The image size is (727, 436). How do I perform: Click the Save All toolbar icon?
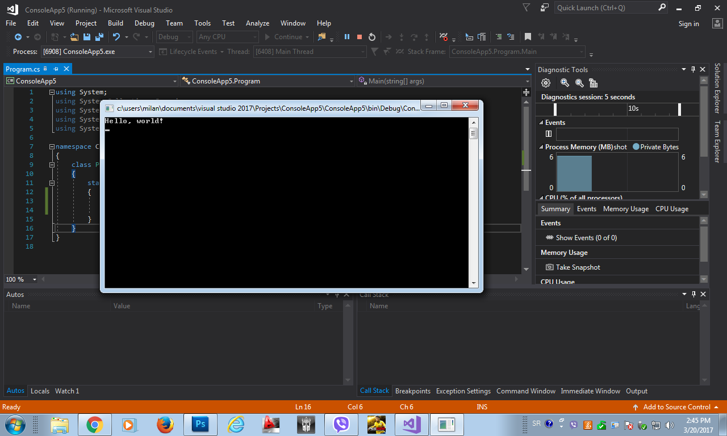pos(99,37)
